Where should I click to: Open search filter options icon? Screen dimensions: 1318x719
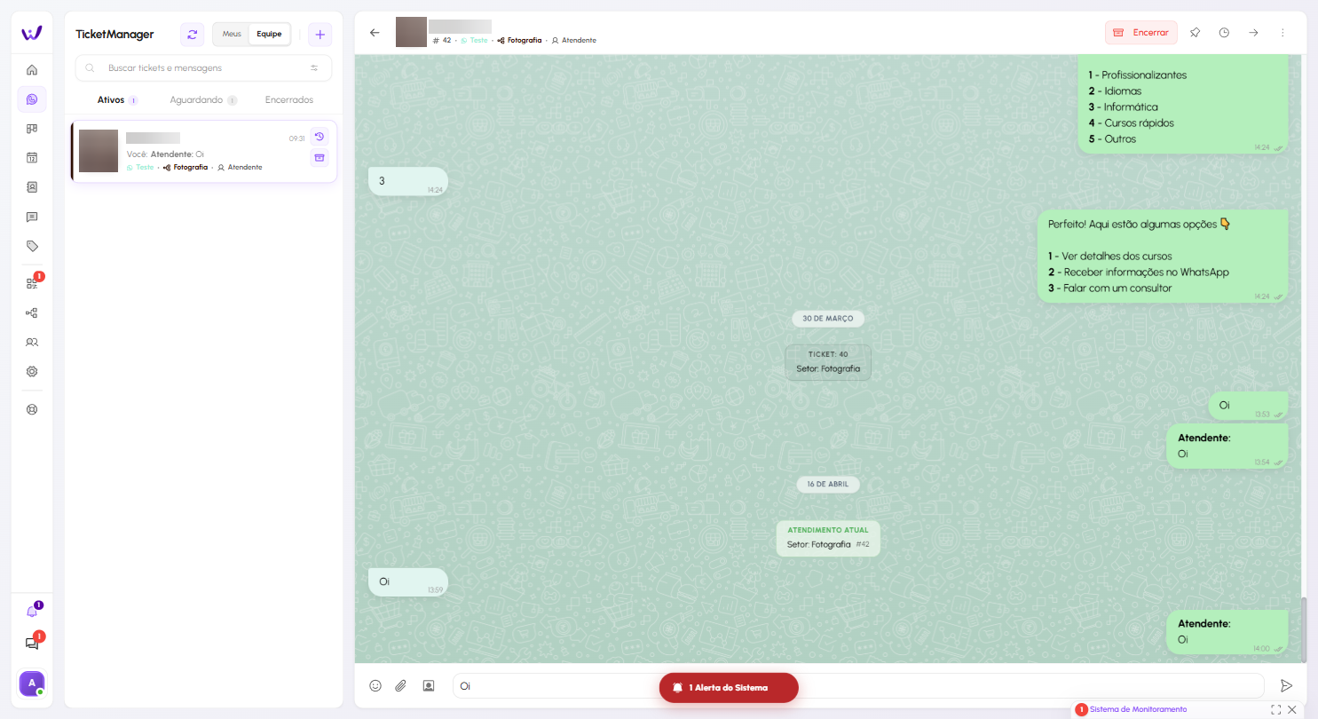tap(314, 68)
